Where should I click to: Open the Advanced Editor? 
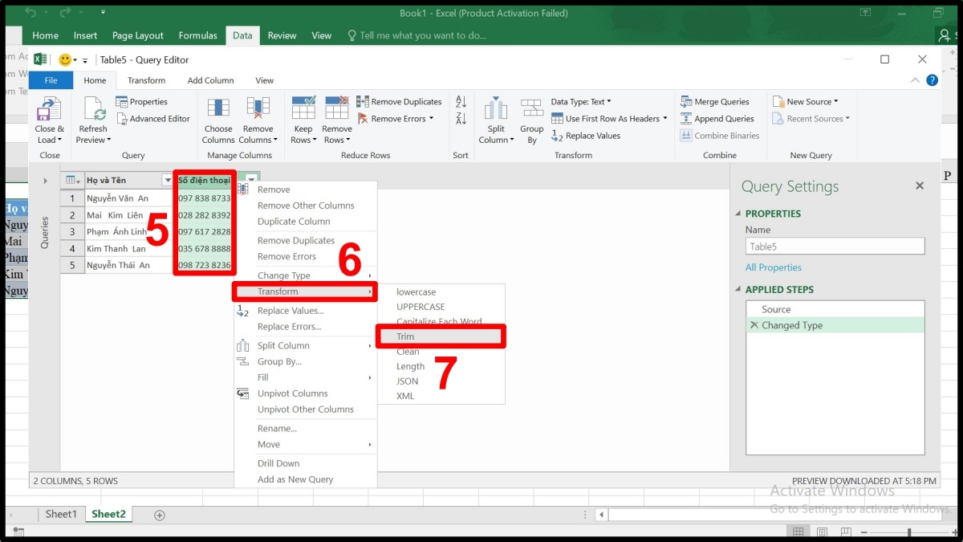click(x=154, y=118)
